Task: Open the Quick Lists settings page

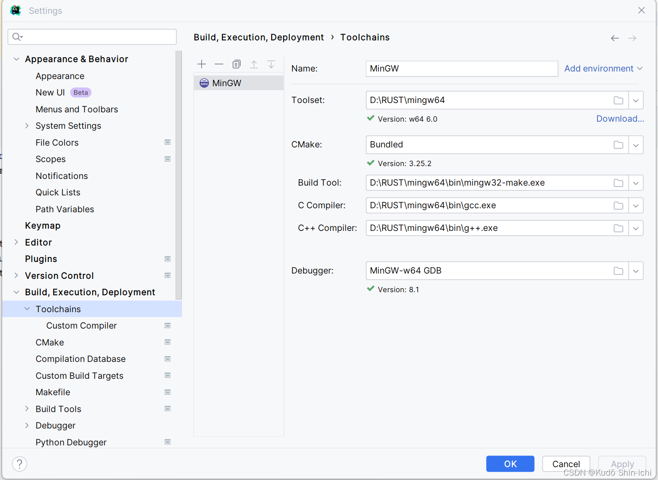Action: tap(58, 192)
